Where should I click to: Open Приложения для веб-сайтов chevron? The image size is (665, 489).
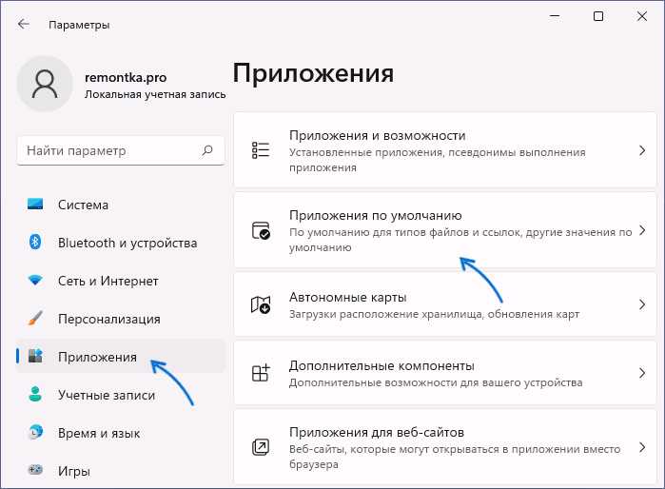pos(642,447)
